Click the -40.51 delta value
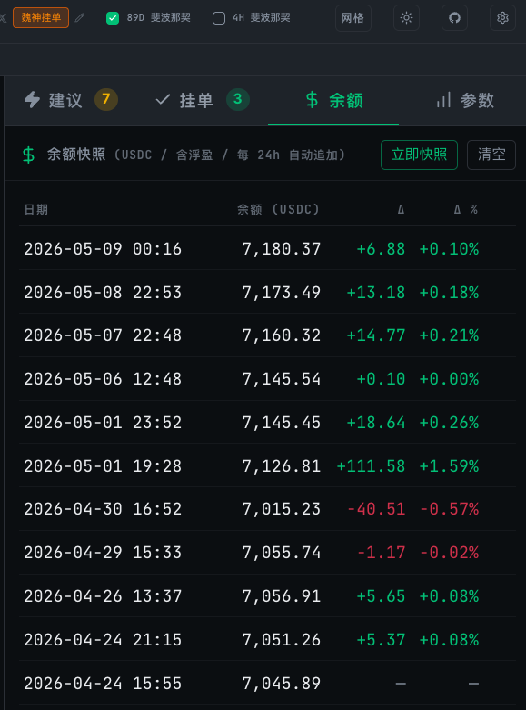Screen dimensions: 526x710 [376, 509]
